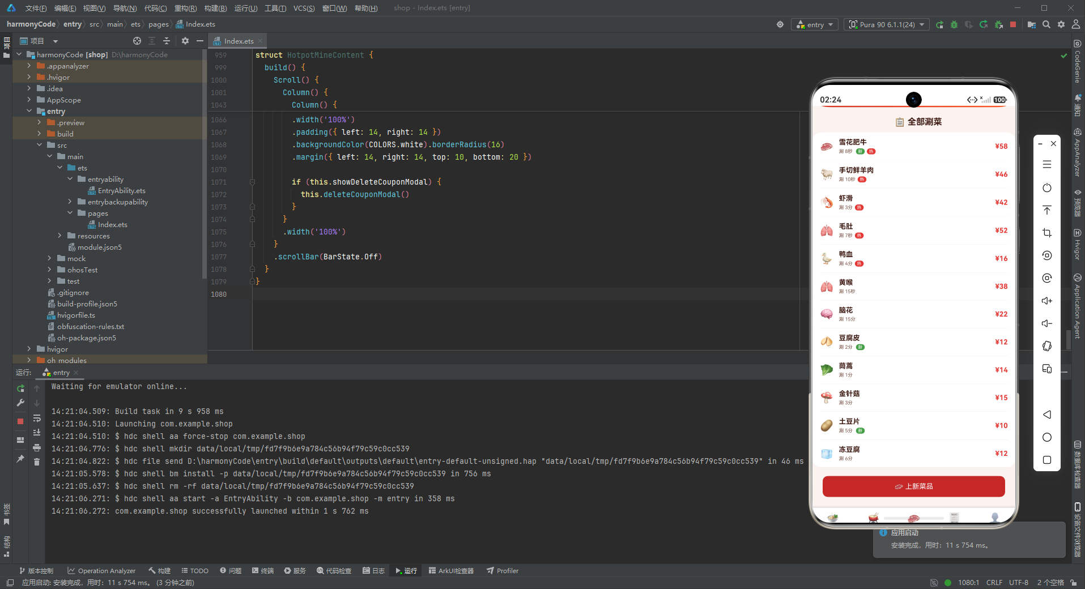Open the entry run configuration dropdown
1085x589 pixels.
point(815,24)
